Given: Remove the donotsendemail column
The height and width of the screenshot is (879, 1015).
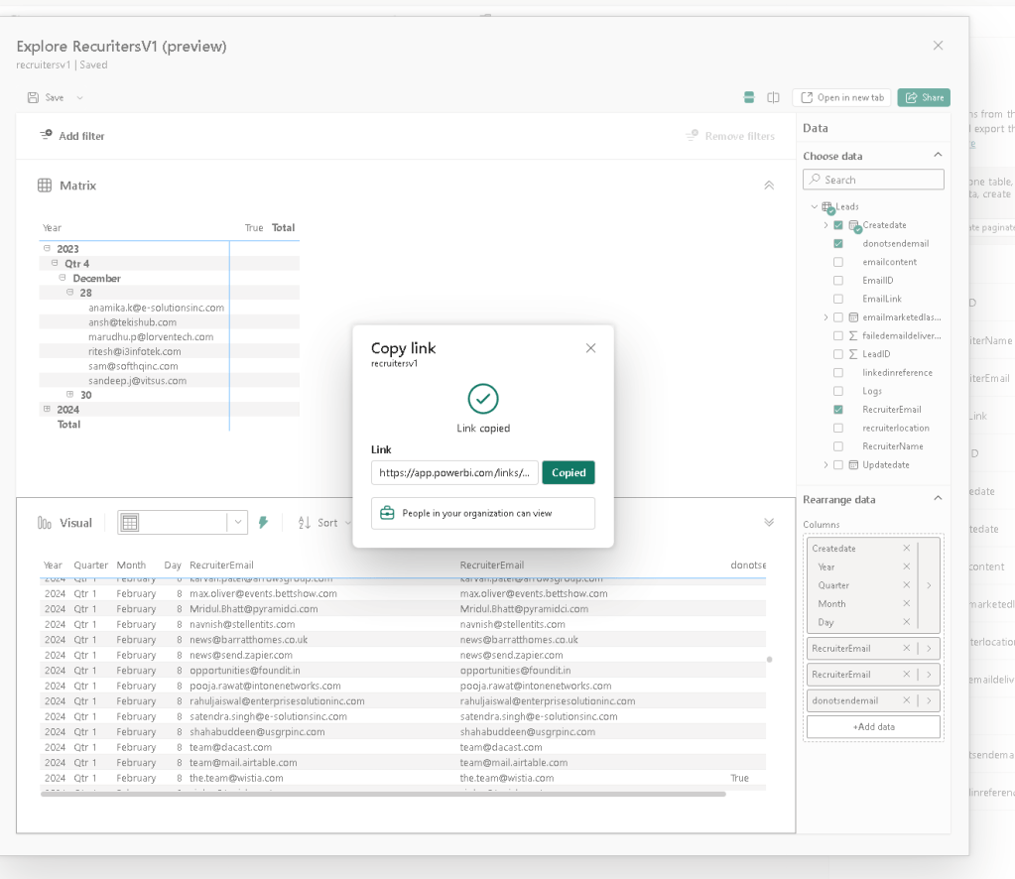Looking at the screenshot, I should pos(906,700).
